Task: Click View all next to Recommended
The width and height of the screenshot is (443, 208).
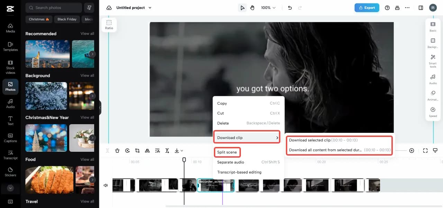Action: 87,33
